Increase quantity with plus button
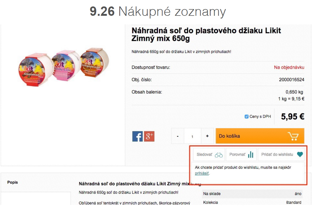 click(207, 136)
